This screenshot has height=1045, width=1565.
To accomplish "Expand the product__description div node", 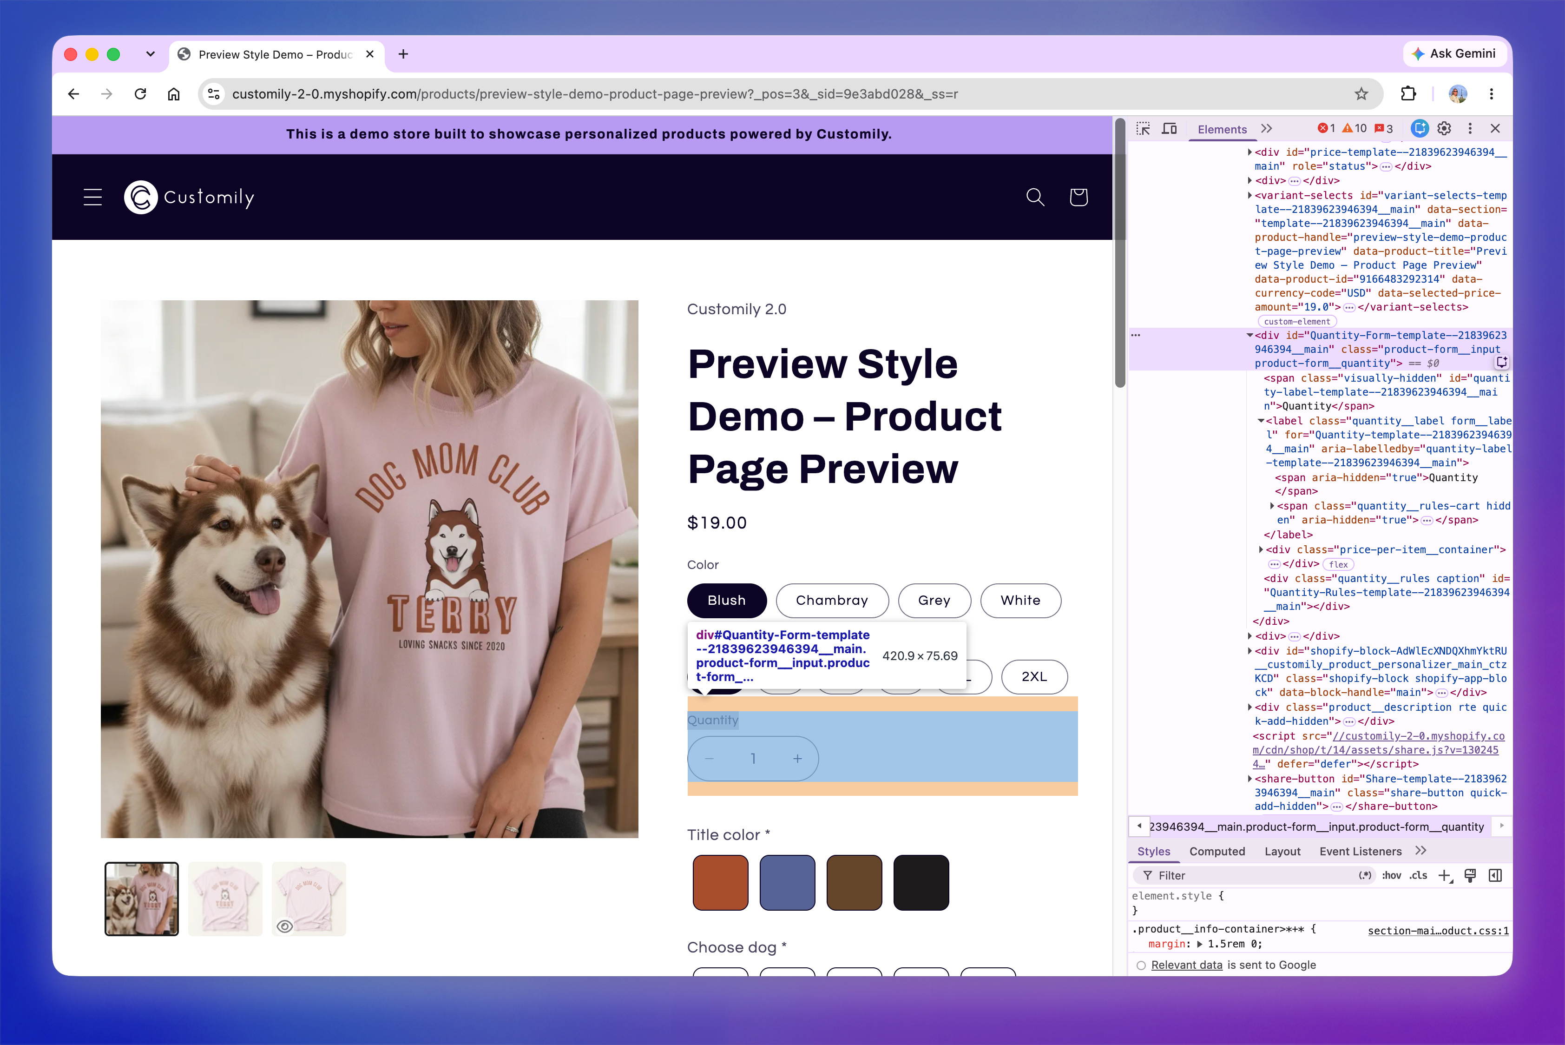I will pos(1250,707).
